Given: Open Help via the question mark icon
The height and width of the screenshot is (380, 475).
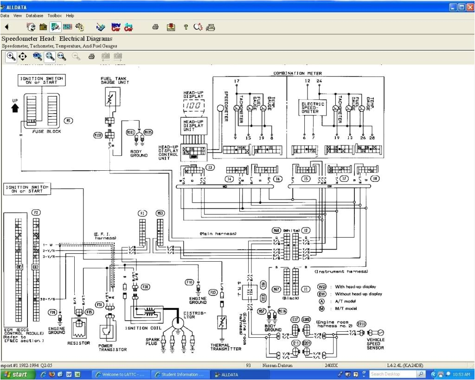Looking at the screenshot, I should tap(186, 27).
